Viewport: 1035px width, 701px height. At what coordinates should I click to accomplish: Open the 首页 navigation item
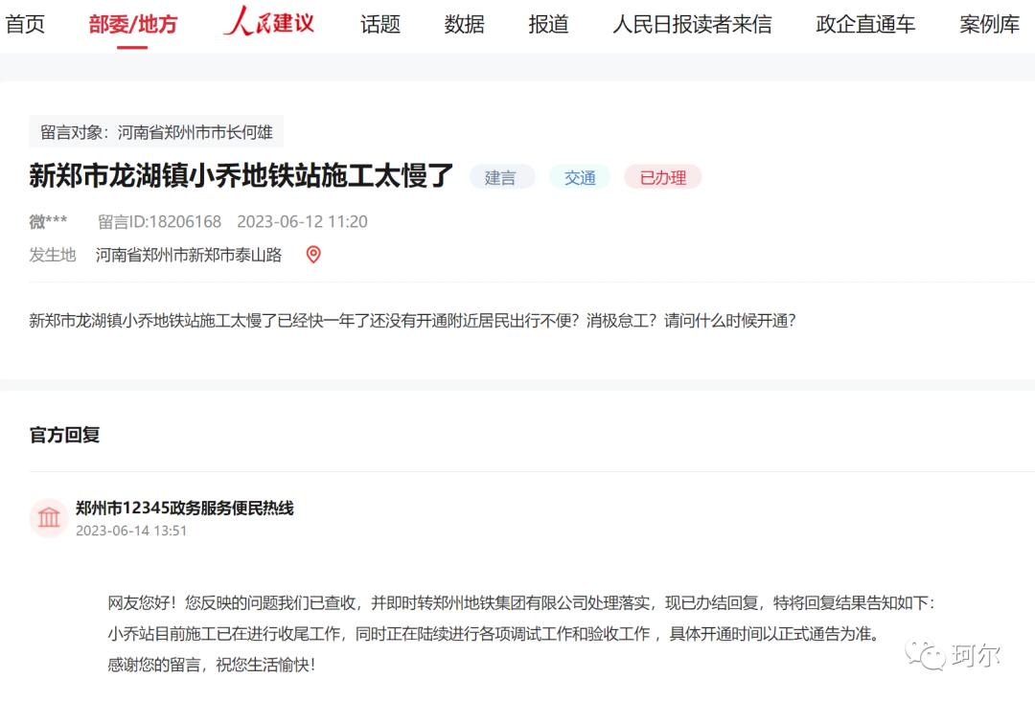coord(26,24)
